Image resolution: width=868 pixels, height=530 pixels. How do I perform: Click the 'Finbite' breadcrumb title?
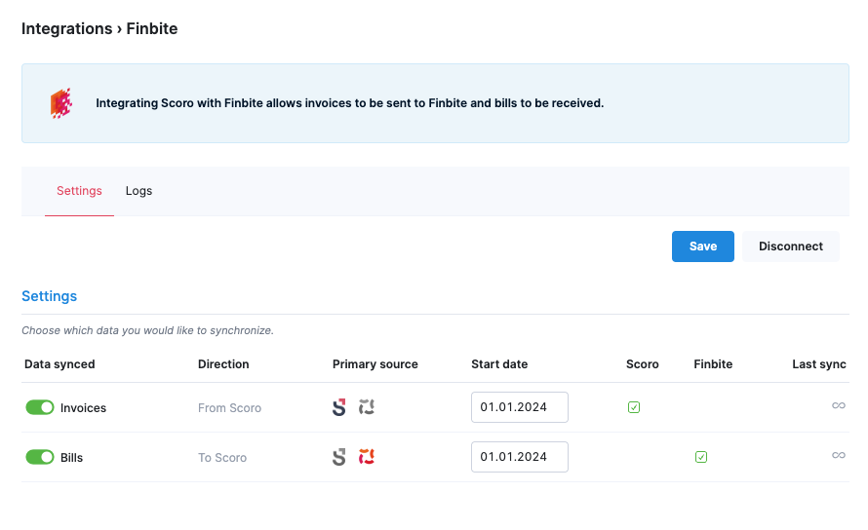[x=152, y=29]
